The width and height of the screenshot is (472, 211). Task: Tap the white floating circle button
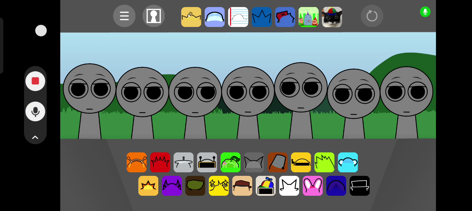tap(41, 30)
